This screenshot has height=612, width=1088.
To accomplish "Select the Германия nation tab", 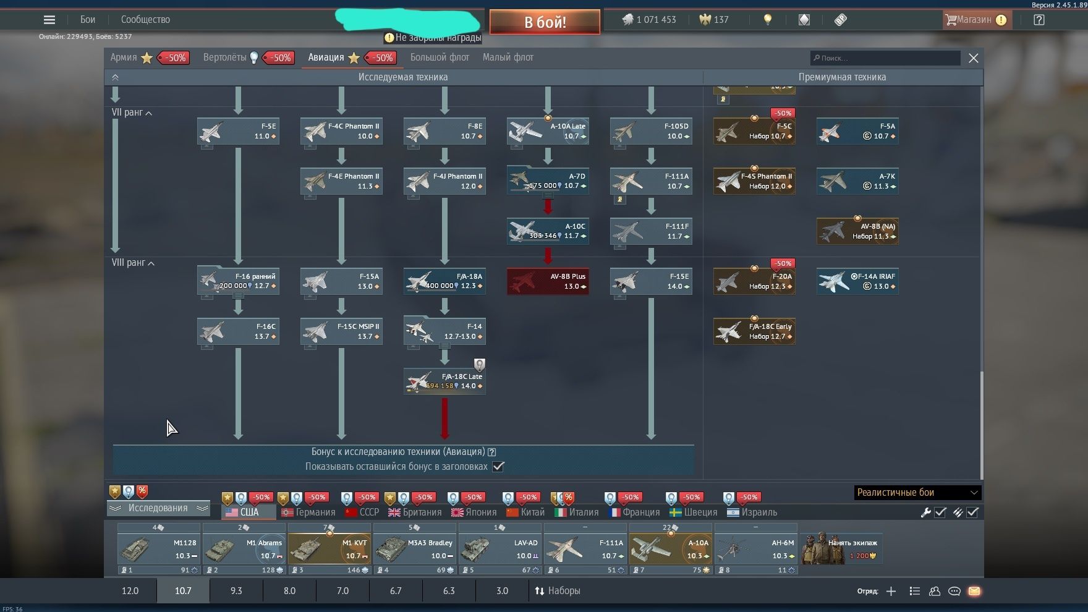I will coord(308,512).
